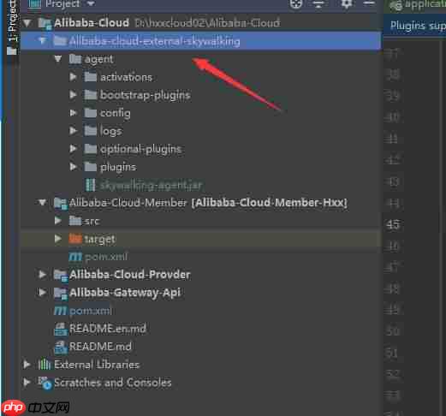Collapse the agent folder
446x416 pixels.
pyautogui.click(x=58, y=59)
